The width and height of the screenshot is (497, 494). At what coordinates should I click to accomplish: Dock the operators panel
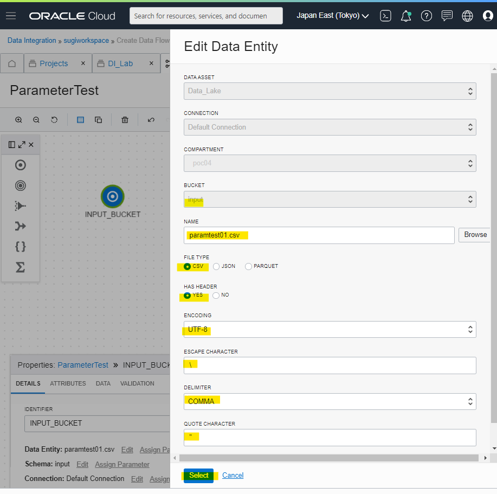[x=12, y=145]
